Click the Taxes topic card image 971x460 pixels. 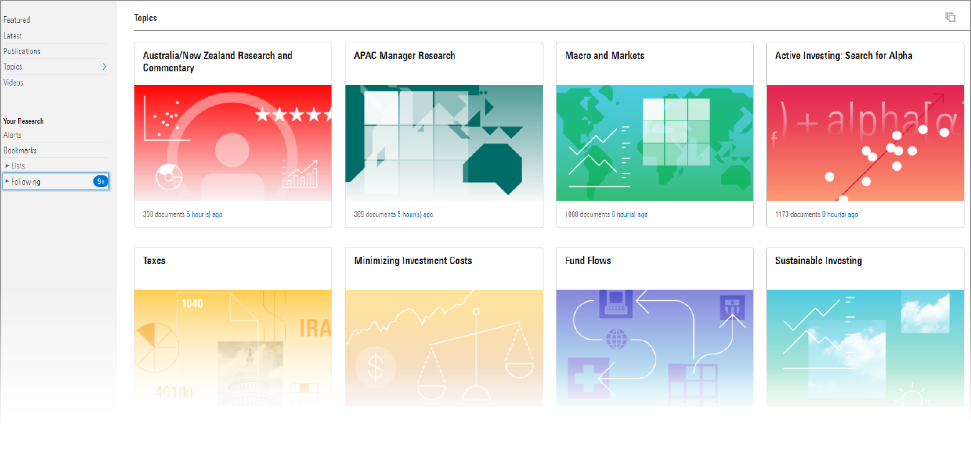click(233, 347)
